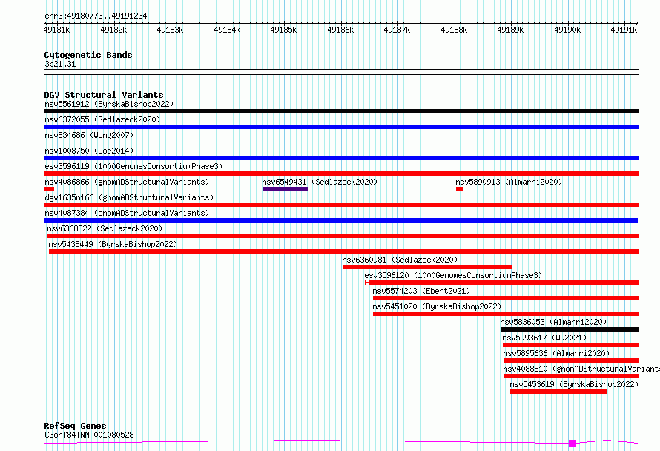Click the nsv5561912 (ByrskaBishop2022) variant label
The height and width of the screenshot is (451, 660).
click(109, 104)
